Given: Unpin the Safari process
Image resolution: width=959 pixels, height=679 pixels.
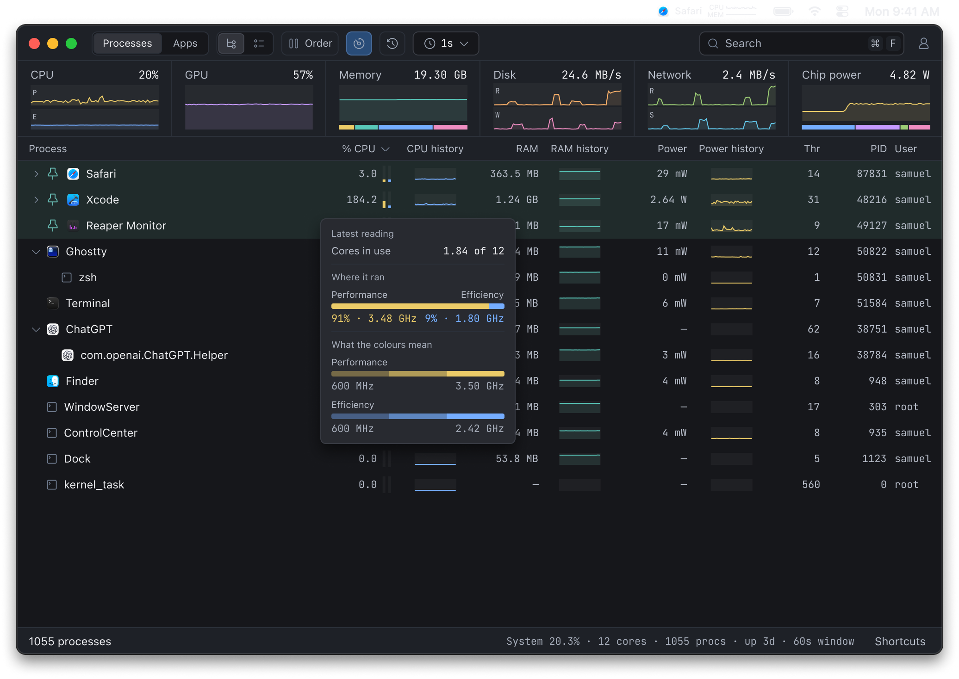Looking at the screenshot, I should click(x=53, y=174).
